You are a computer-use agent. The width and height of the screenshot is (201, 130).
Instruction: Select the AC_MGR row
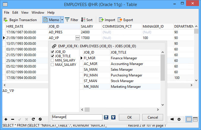(120, 64)
